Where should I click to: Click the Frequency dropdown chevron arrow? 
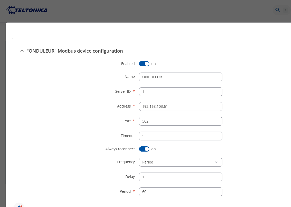(x=216, y=162)
